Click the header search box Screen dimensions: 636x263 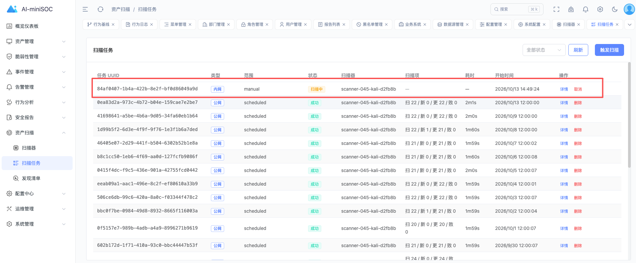517,9
